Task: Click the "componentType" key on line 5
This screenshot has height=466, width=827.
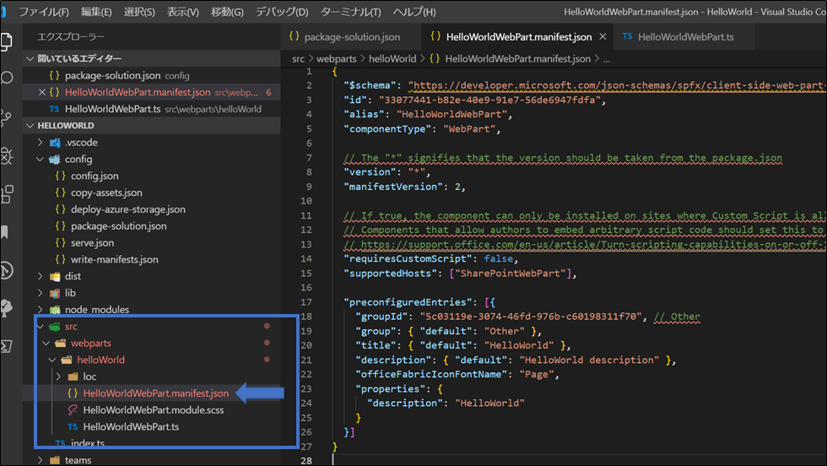Action: 387,129
